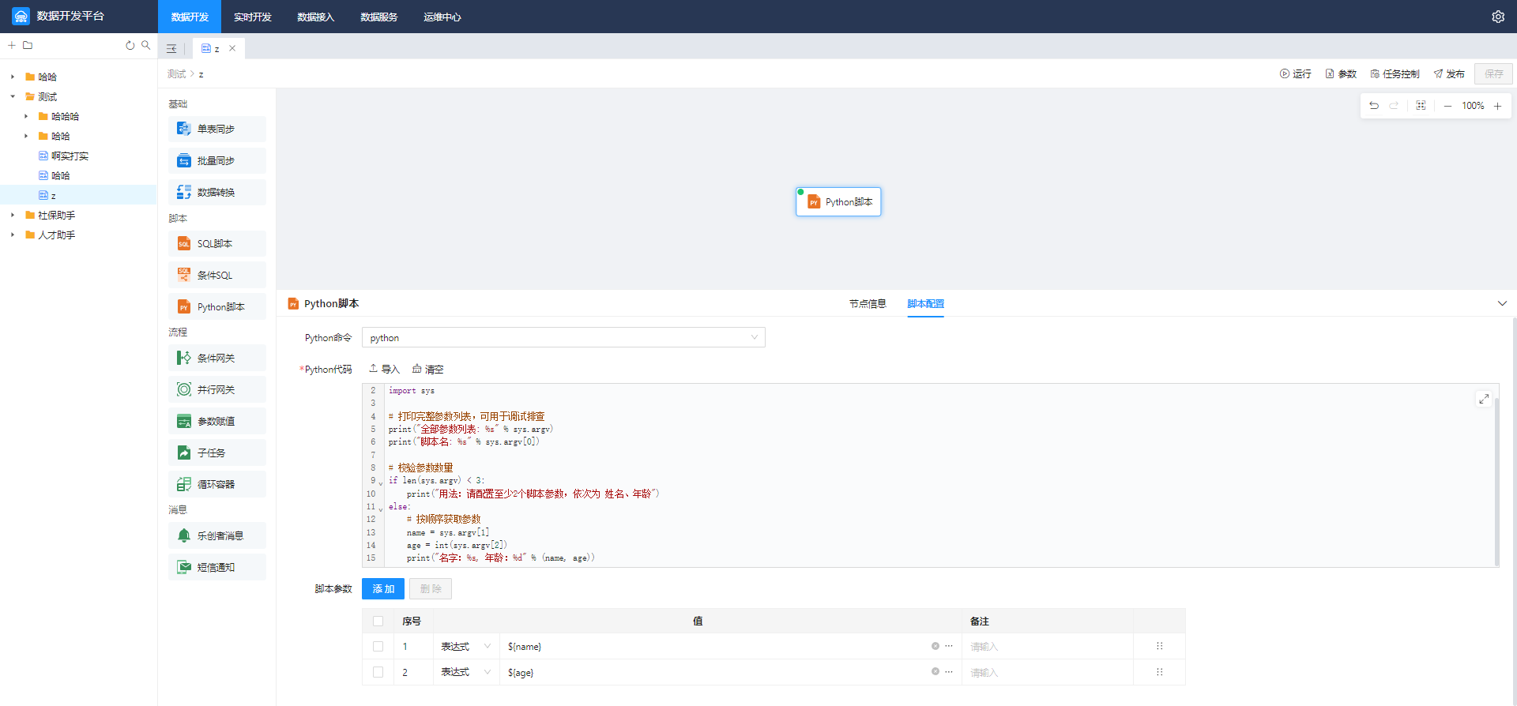Select the 条件网关 component

click(216, 358)
